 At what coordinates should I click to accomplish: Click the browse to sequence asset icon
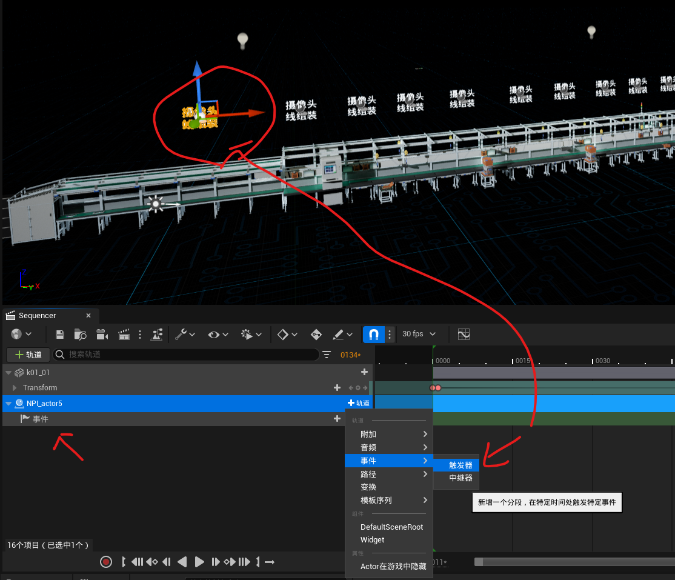(x=80, y=334)
